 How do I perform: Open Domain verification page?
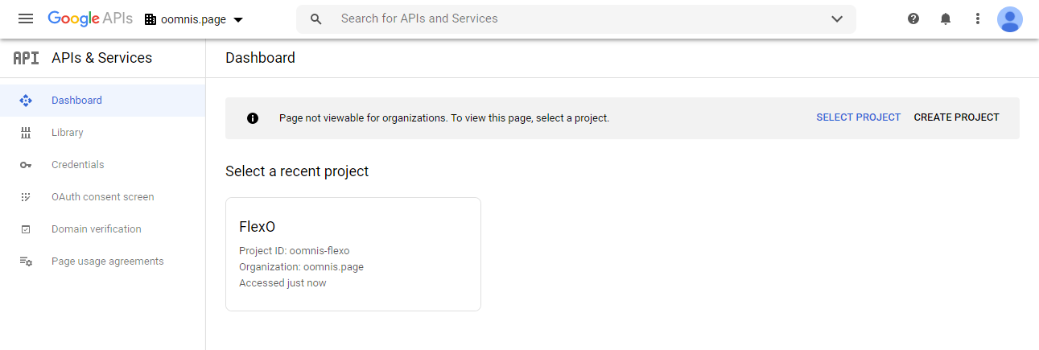click(x=103, y=229)
